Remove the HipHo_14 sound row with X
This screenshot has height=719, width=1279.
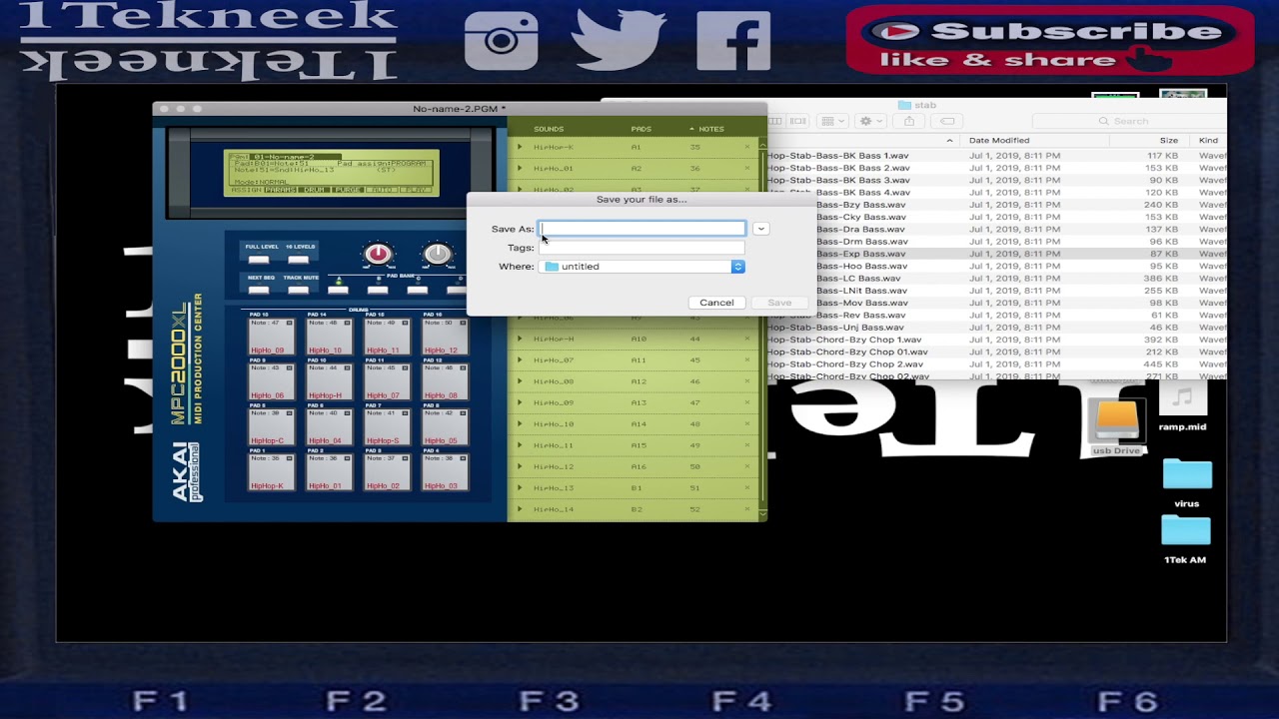(x=747, y=509)
